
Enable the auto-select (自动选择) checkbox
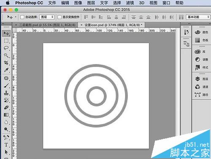(22, 17)
